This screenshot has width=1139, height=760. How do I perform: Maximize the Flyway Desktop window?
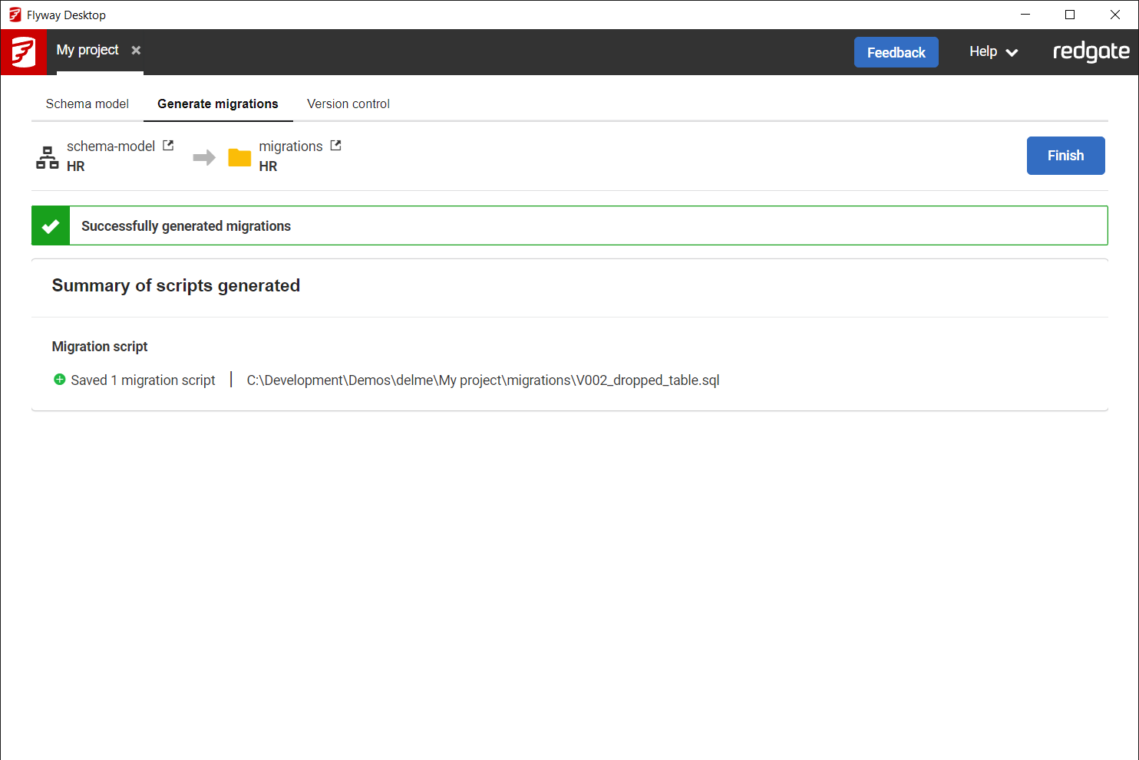(1070, 15)
